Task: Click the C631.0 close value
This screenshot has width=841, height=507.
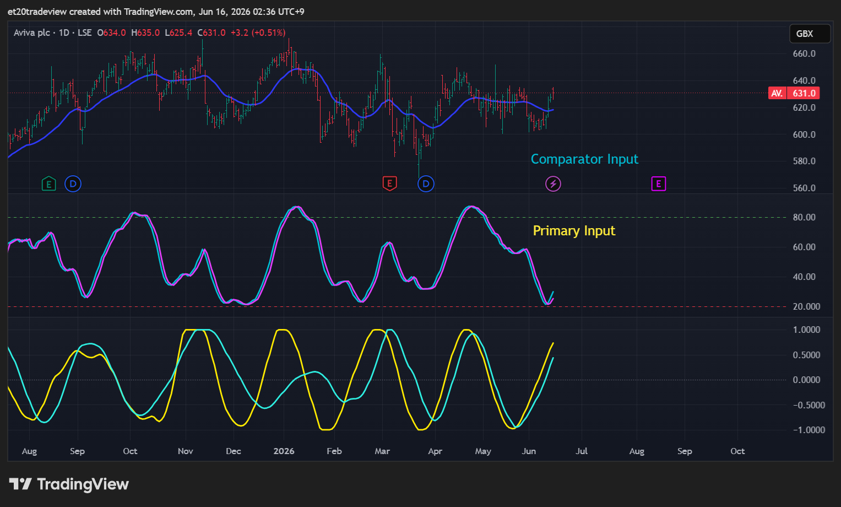Action: tap(211, 33)
